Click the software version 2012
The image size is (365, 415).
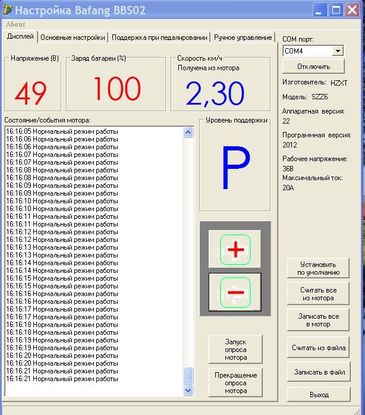click(290, 145)
